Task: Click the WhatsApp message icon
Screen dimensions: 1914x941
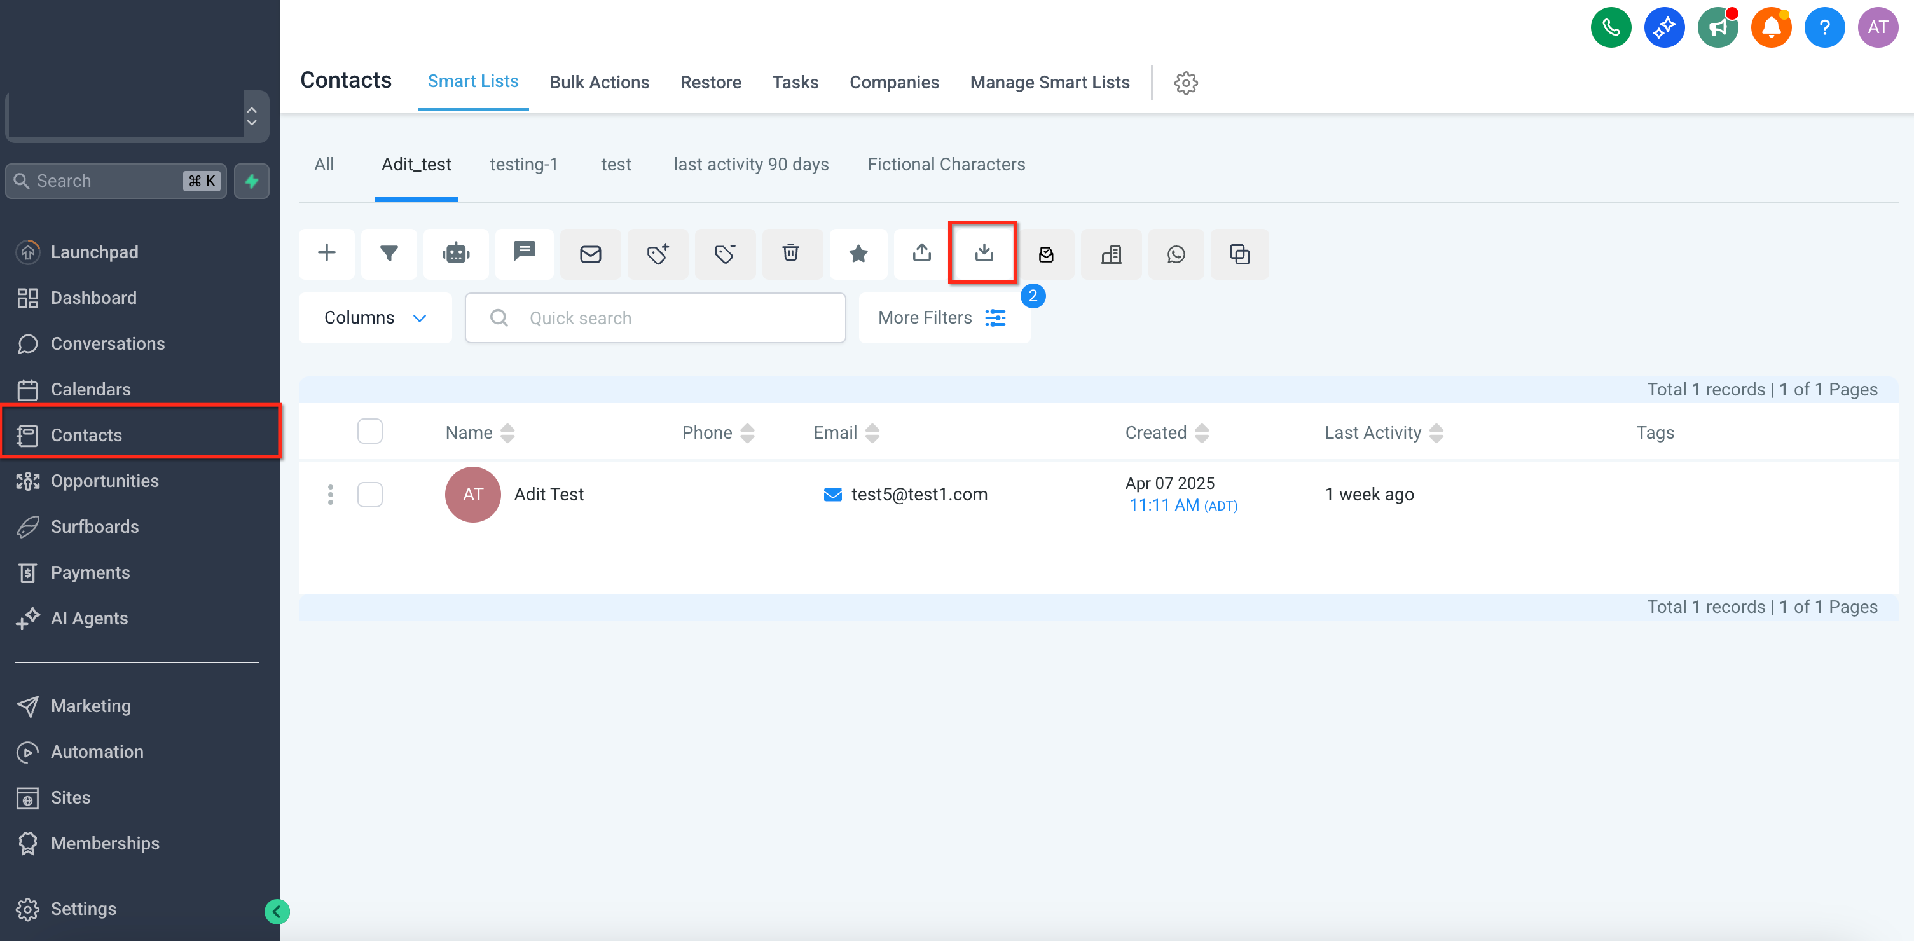Action: tap(1176, 254)
